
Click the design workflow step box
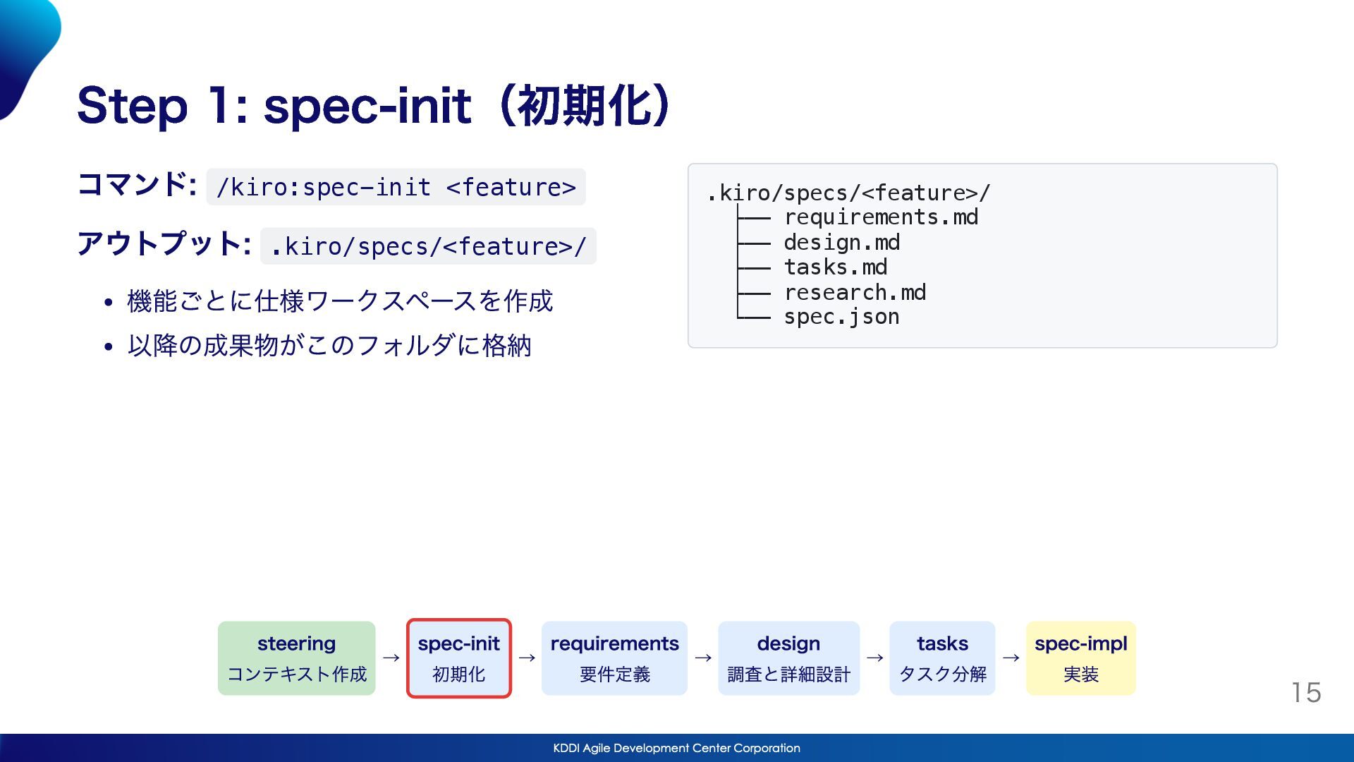pyautogui.click(x=788, y=658)
